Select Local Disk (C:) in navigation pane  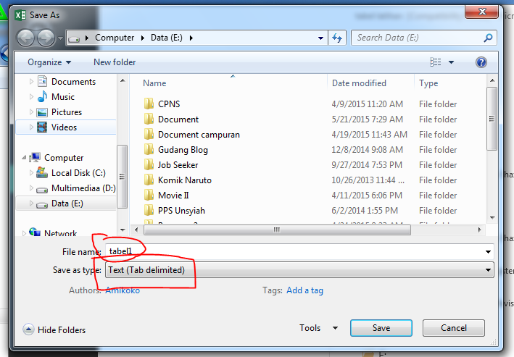pyautogui.click(x=78, y=173)
